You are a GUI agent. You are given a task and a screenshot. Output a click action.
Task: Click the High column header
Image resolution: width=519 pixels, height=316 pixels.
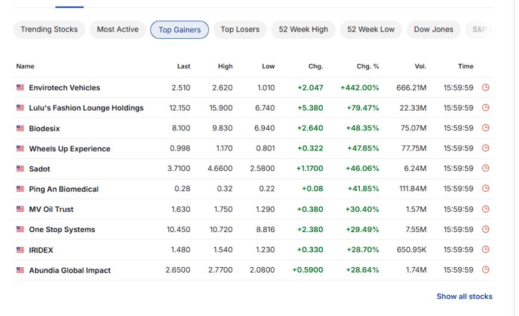pos(225,67)
